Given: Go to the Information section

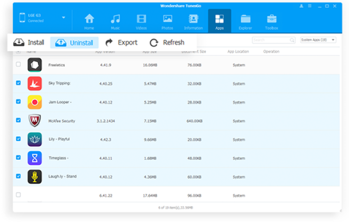Looking at the screenshot, I should click(193, 22).
